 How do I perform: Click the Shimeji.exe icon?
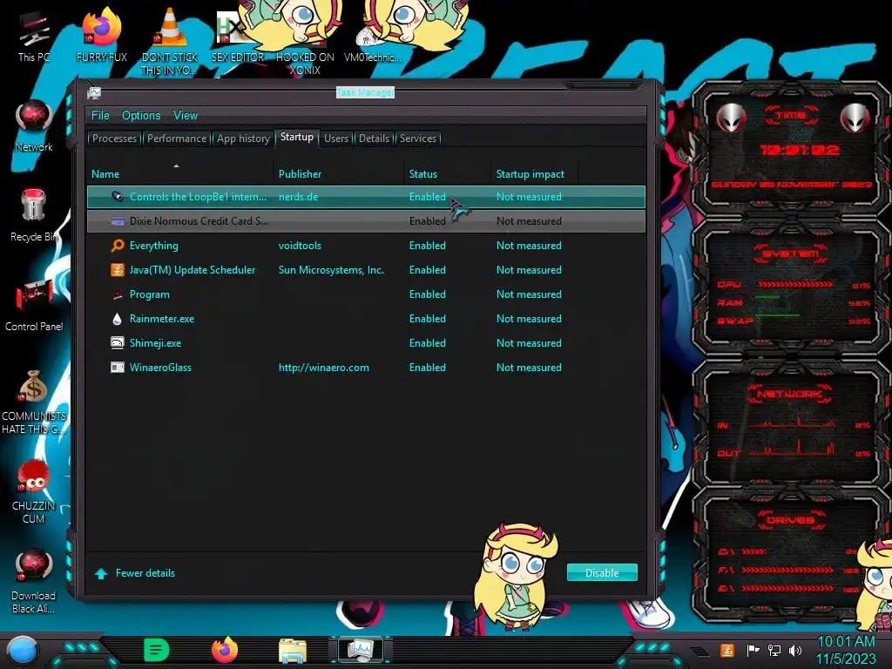[x=118, y=343]
